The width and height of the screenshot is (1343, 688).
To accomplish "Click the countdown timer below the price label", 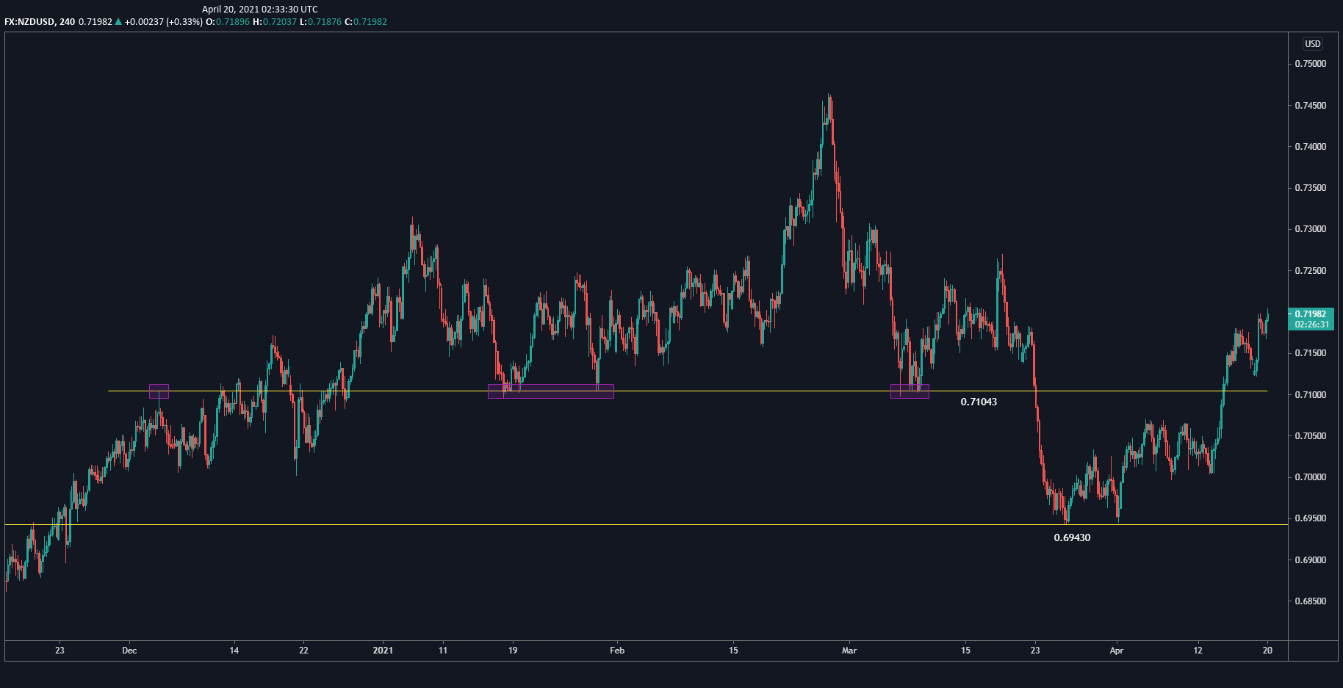I will [1314, 323].
